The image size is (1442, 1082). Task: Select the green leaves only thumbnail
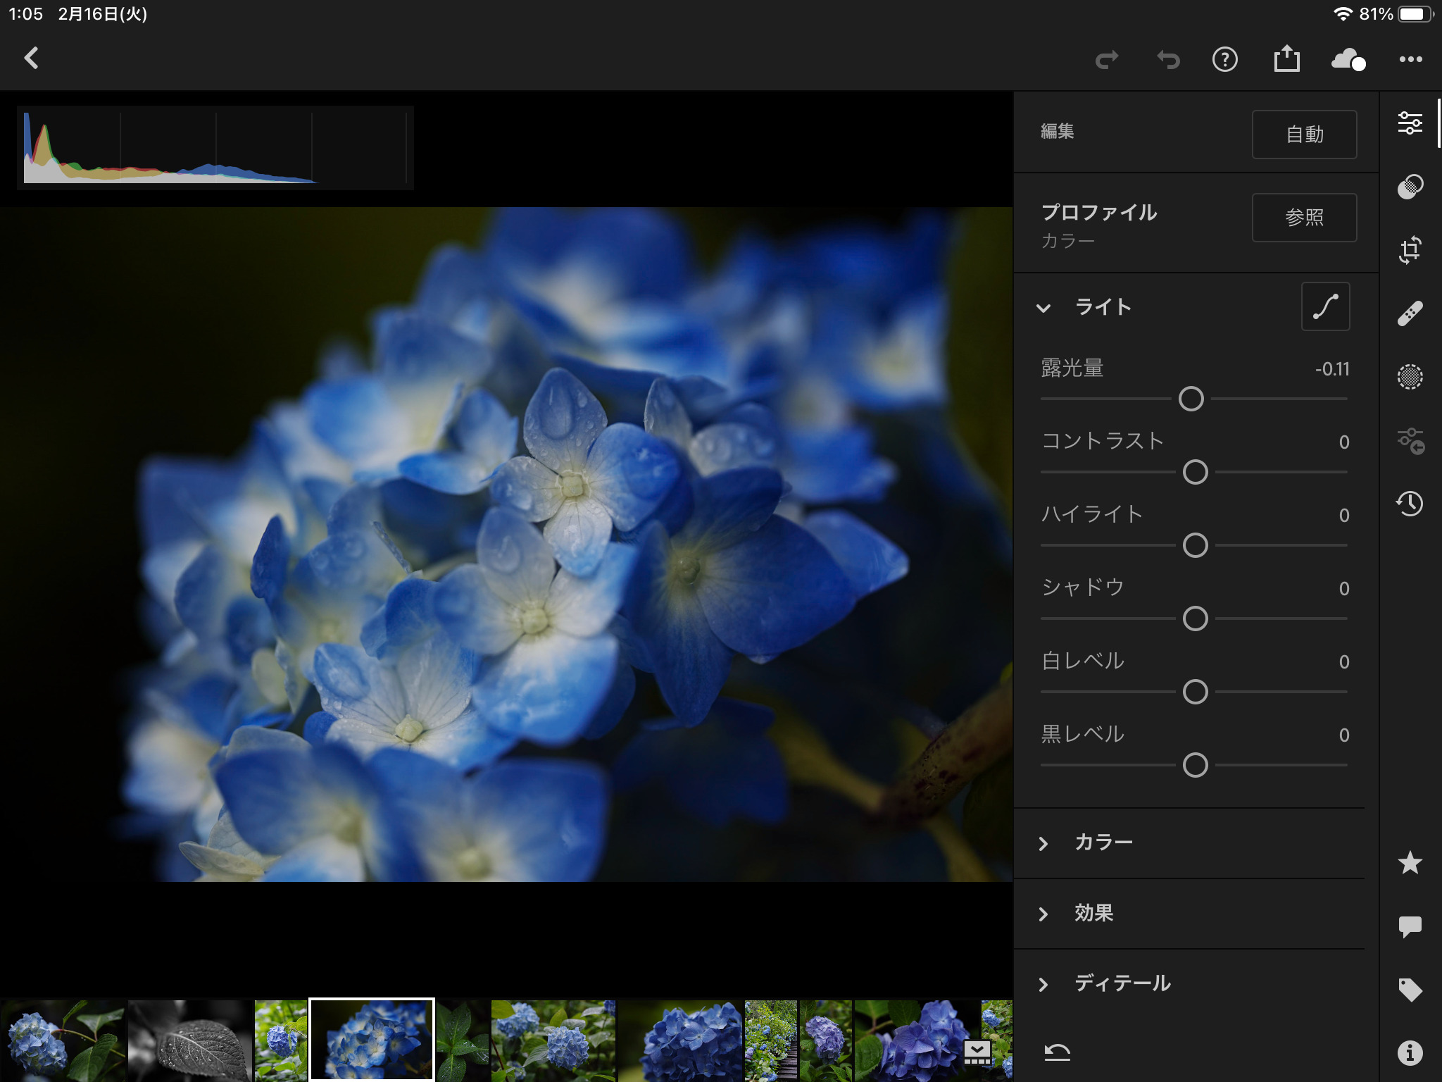tap(463, 1040)
